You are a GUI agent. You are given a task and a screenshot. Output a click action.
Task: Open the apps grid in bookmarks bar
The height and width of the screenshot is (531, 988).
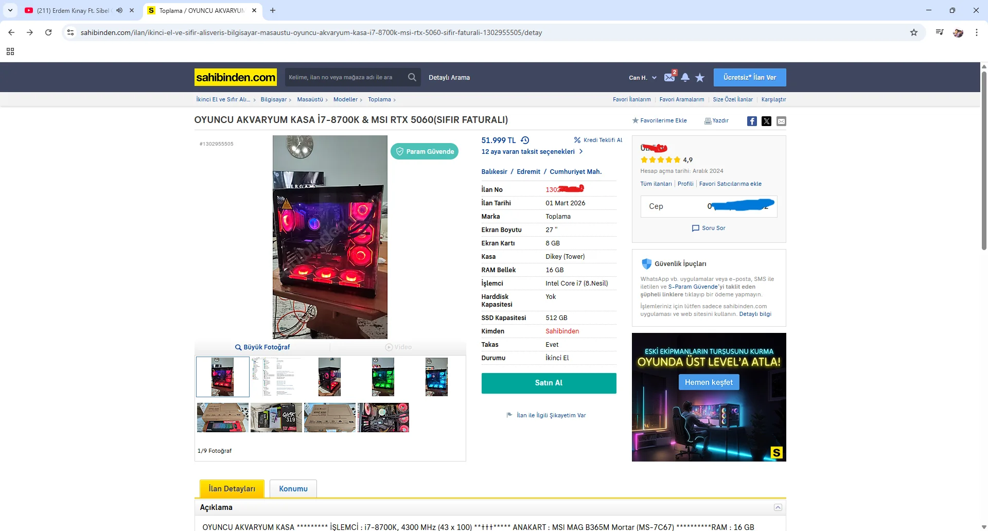click(x=10, y=51)
